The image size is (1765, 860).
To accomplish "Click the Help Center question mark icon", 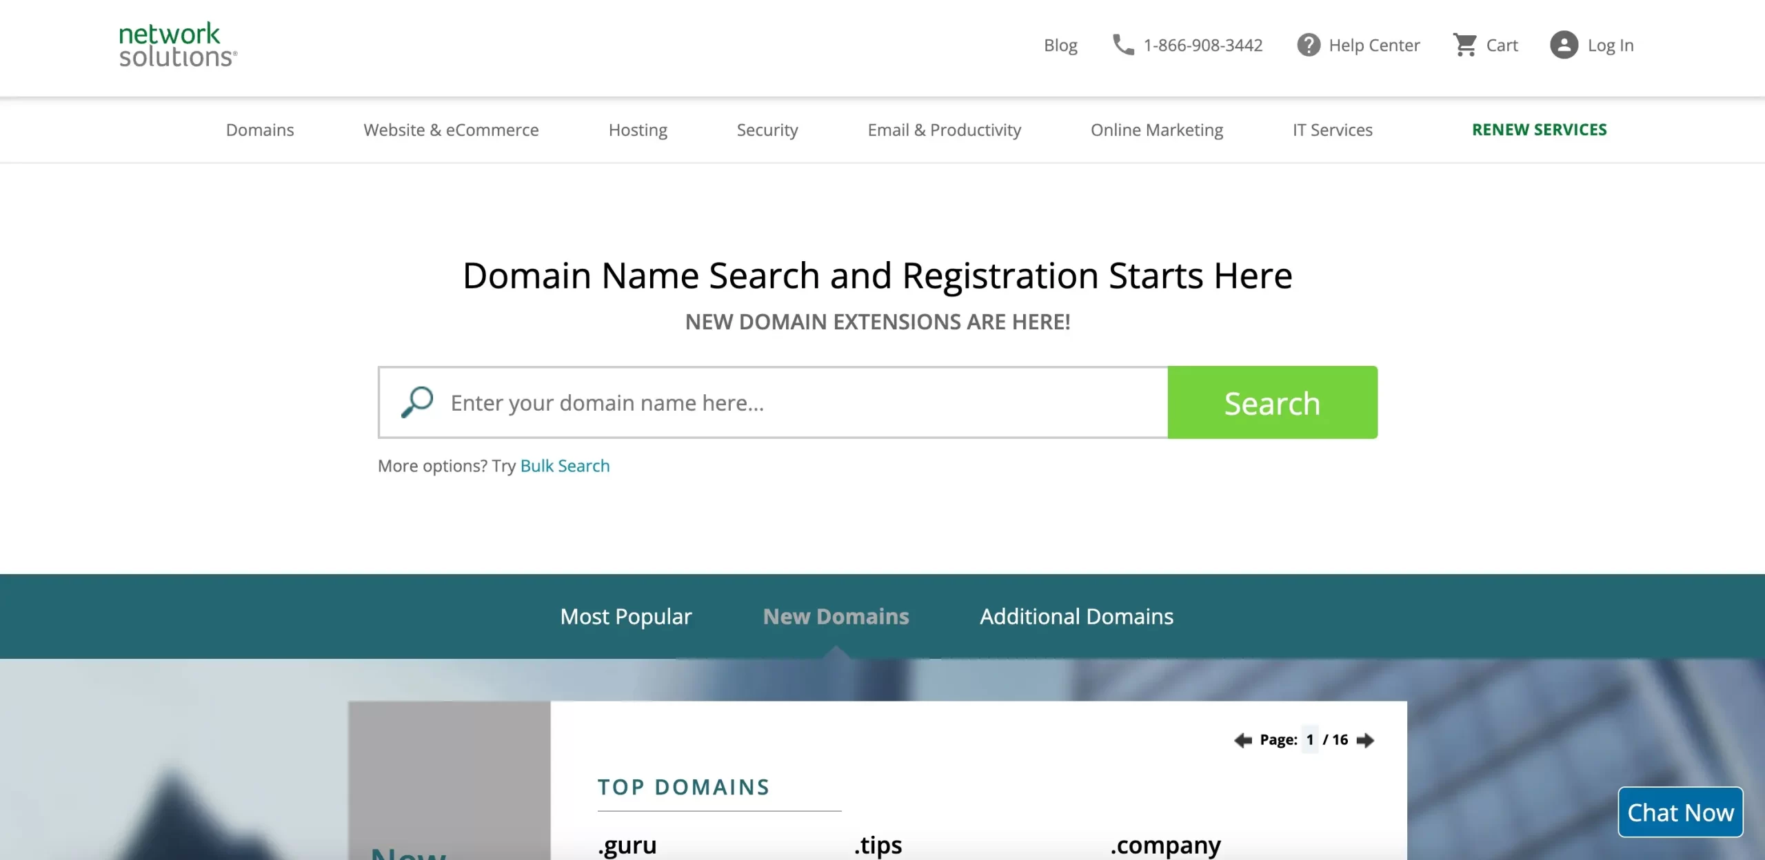I will point(1308,45).
